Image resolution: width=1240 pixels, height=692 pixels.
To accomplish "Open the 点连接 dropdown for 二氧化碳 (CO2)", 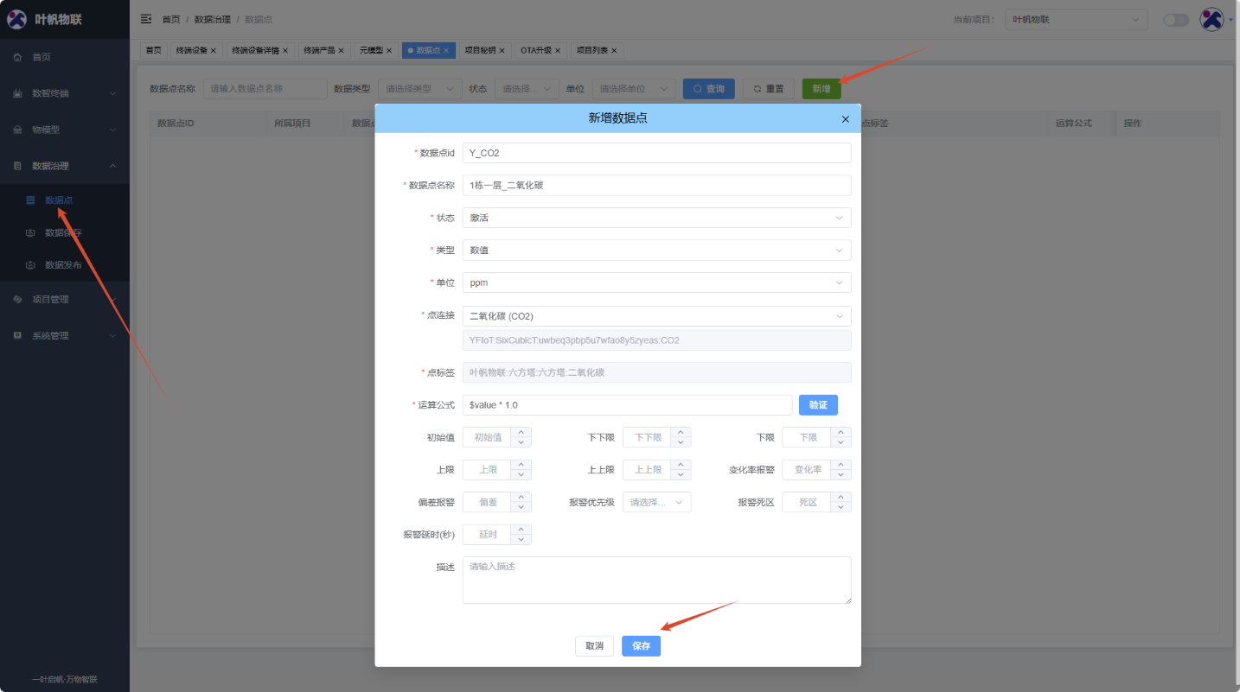I will pyautogui.click(x=655, y=315).
